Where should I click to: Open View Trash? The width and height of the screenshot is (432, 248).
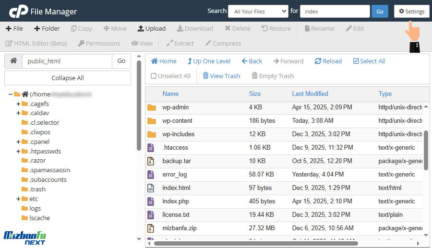tap(221, 76)
